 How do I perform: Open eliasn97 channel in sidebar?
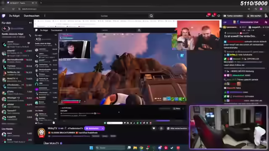(x=17, y=53)
